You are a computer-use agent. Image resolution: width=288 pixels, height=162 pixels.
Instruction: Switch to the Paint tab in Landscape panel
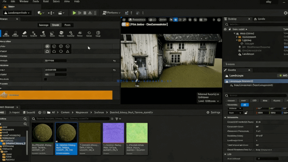click(x=68, y=25)
